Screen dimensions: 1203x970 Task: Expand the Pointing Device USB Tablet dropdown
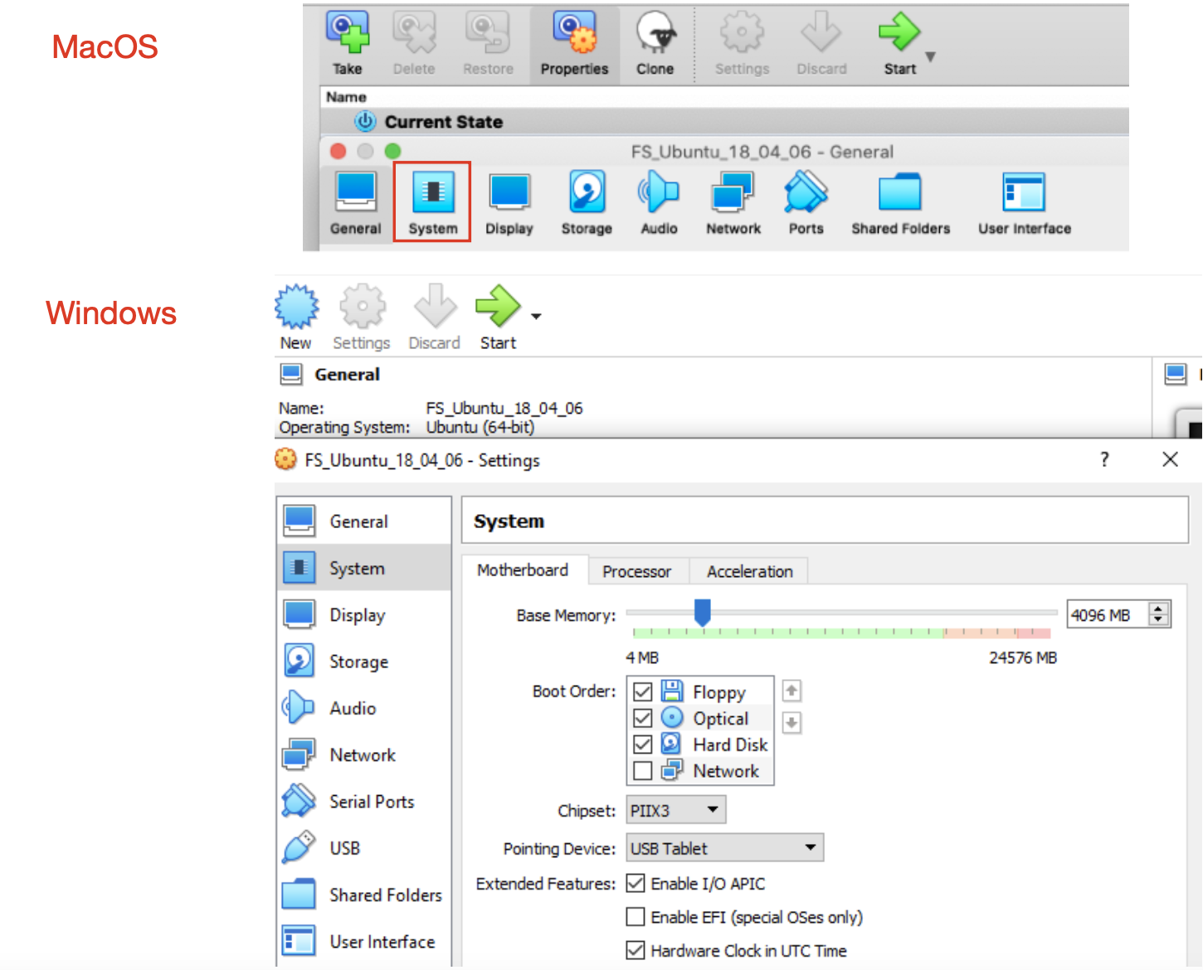[x=724, y=848]
